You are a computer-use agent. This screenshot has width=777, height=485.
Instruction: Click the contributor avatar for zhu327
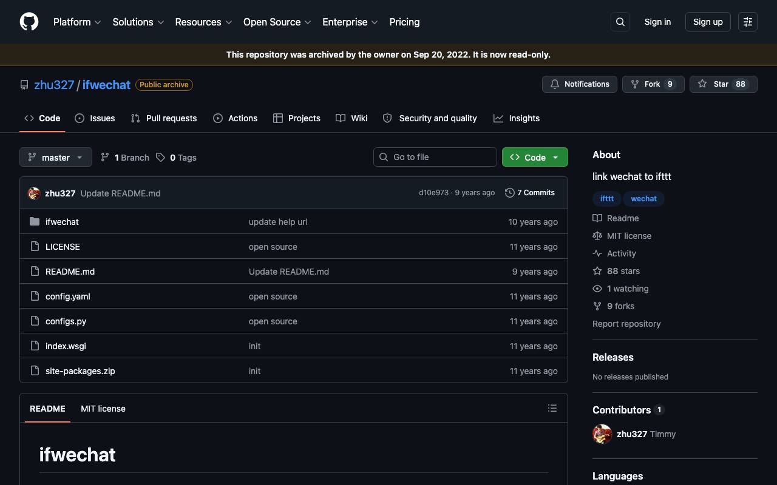[x=602, y=434]
